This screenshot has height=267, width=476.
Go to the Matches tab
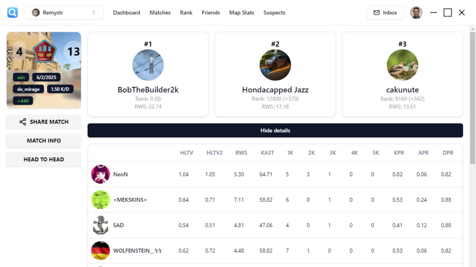click(x=160, y=13)
